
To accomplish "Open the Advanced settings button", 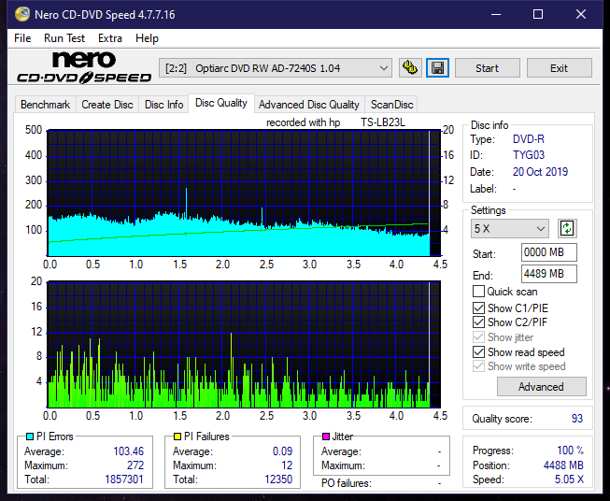I will [541, 387].
